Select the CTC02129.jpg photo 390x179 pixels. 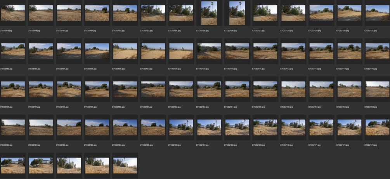click(321, 13)
